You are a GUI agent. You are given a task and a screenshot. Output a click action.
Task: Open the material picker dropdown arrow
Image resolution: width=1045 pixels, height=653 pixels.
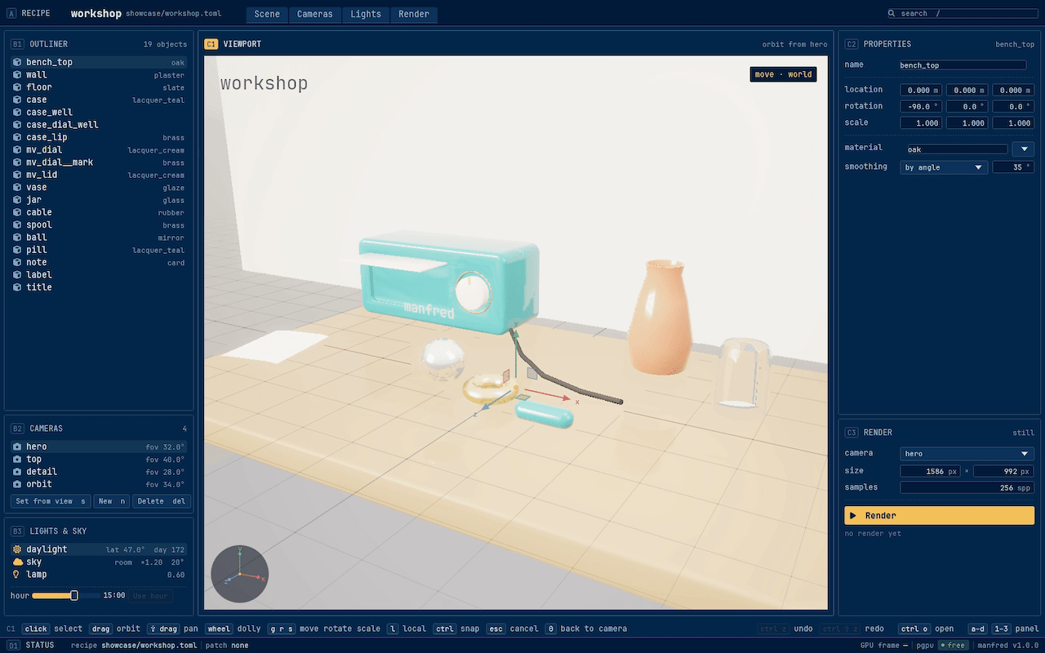[x=1023, y=149]
